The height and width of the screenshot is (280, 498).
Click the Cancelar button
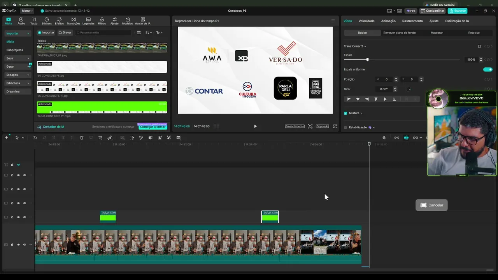click(x=431, y=205)
